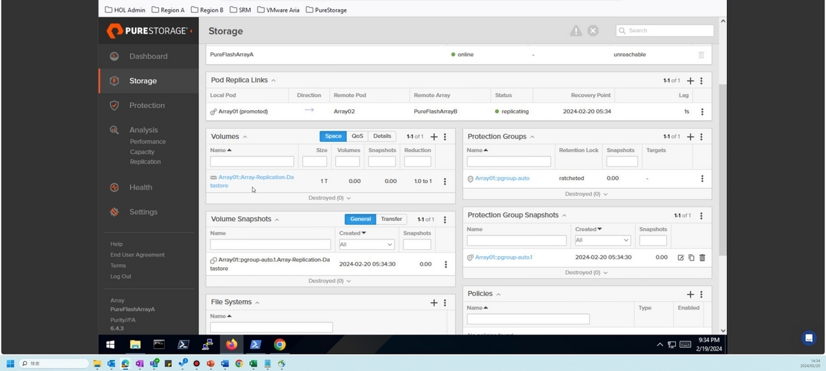Open Created filter dropdown in Protection Group Snapshots
Viewport: 826px width, 371px height.
603,240
